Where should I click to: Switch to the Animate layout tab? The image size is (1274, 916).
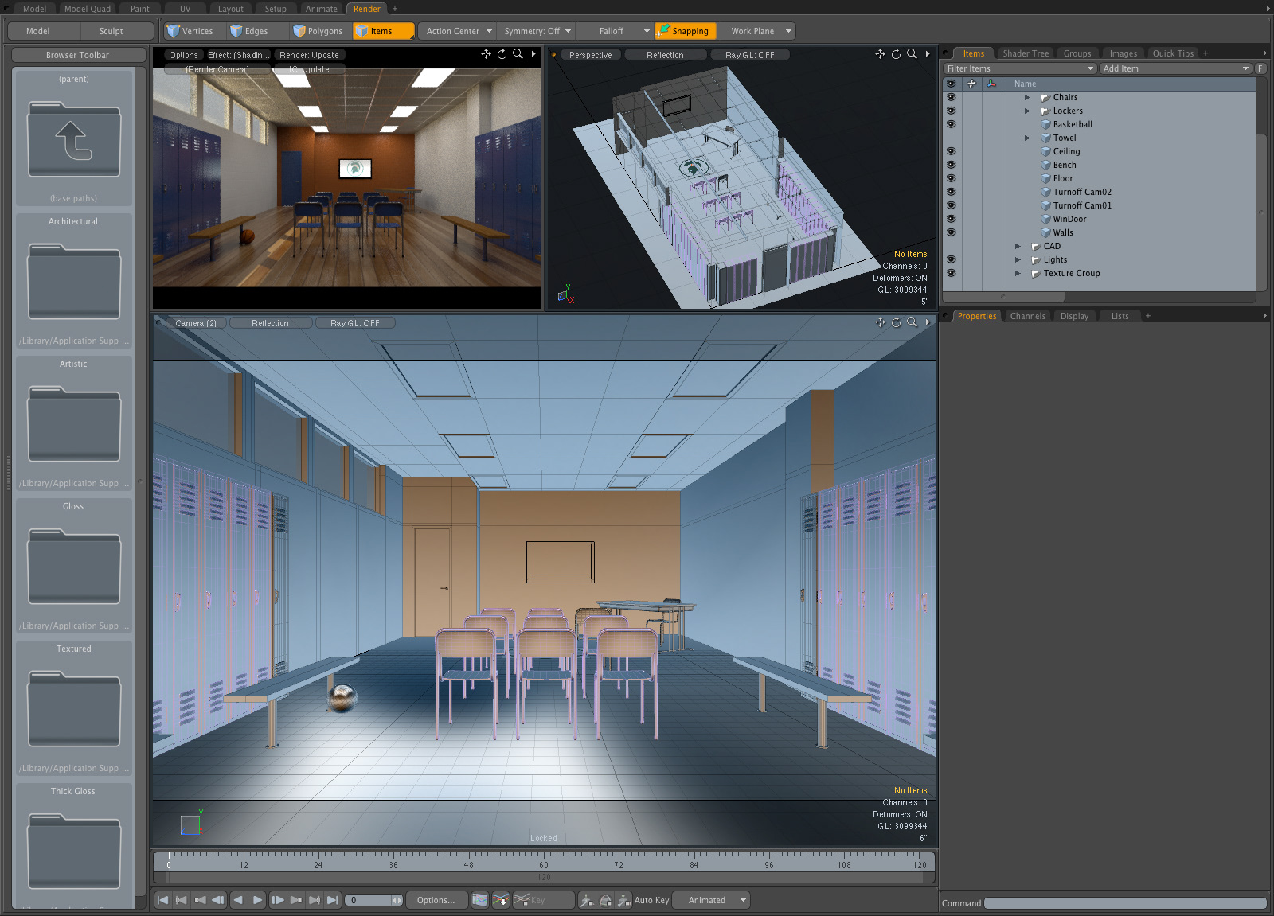[322, 9]
